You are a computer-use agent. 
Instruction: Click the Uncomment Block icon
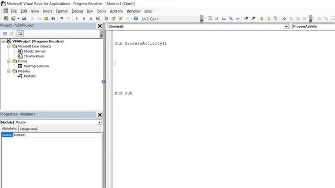click(276, 19)
